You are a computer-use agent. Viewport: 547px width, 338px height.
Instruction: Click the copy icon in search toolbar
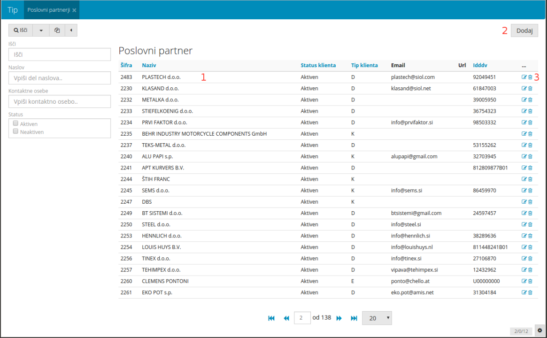(x=57, y=31)
